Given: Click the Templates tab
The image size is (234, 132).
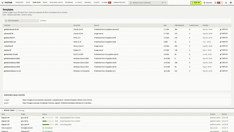Looking at the screenshot, I should 36,3.
